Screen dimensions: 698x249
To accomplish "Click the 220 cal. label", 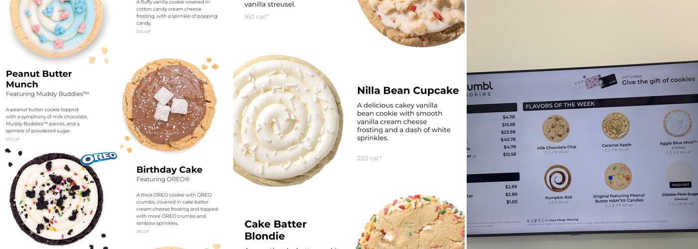I will pos(369,158).
